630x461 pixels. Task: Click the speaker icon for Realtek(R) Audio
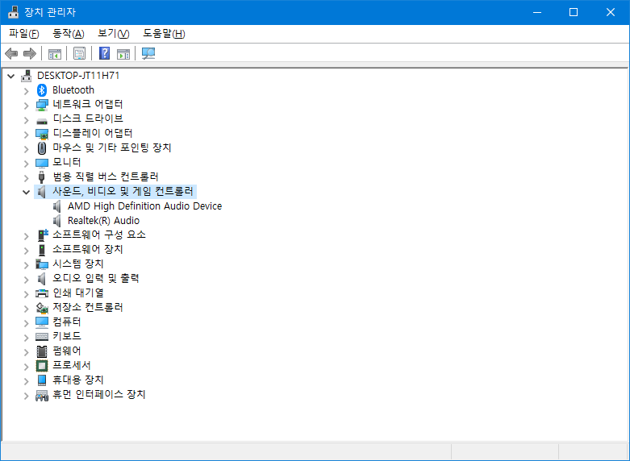(57, 221)
